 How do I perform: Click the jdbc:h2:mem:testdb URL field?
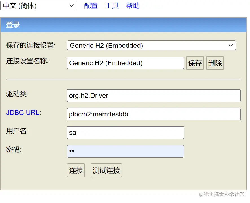coord(154,114)
